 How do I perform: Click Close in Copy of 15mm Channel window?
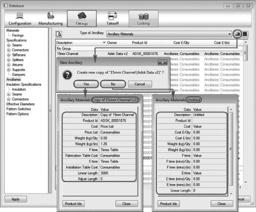coord(127,204)
